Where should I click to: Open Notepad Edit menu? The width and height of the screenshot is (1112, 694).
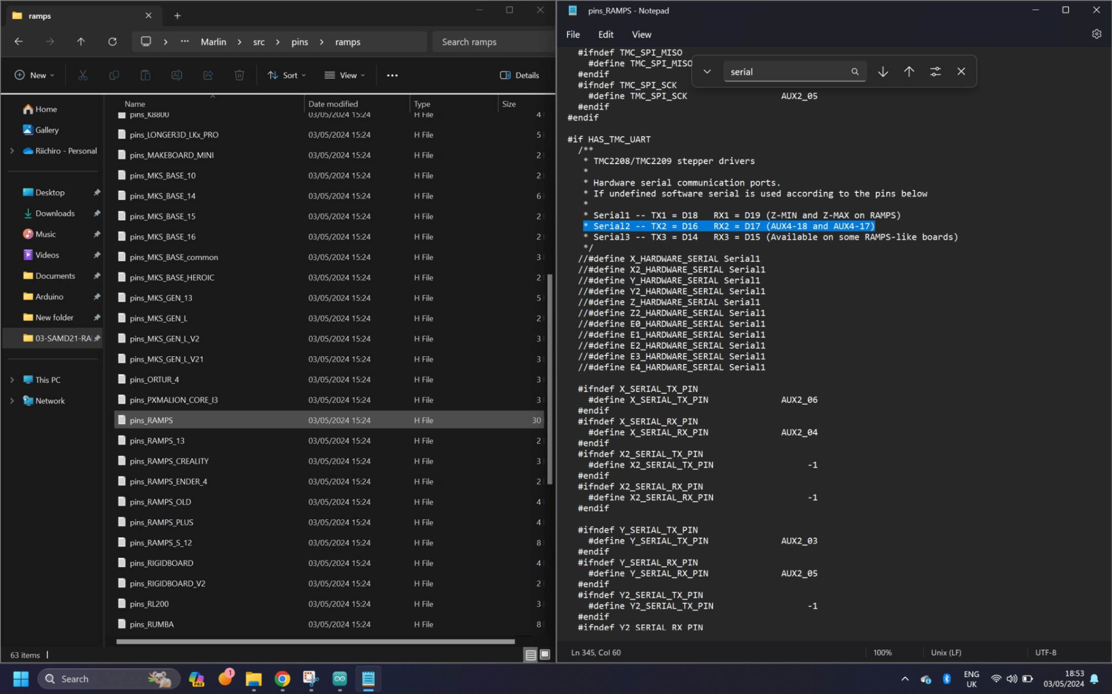pos(605,34)
